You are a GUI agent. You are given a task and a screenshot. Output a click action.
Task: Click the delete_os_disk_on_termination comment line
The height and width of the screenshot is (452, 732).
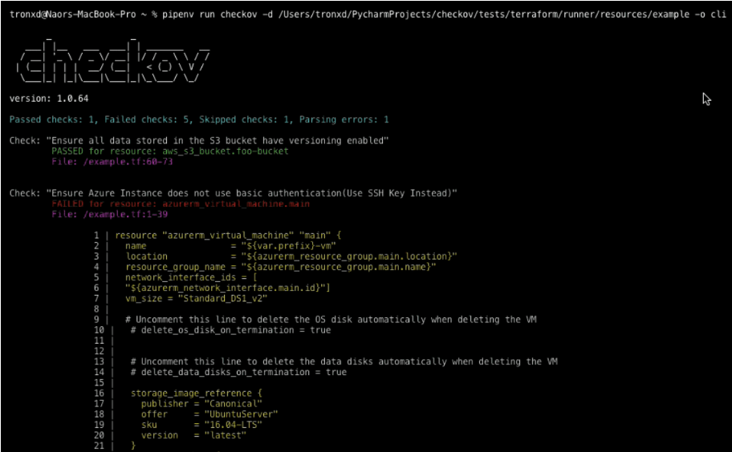230,330
